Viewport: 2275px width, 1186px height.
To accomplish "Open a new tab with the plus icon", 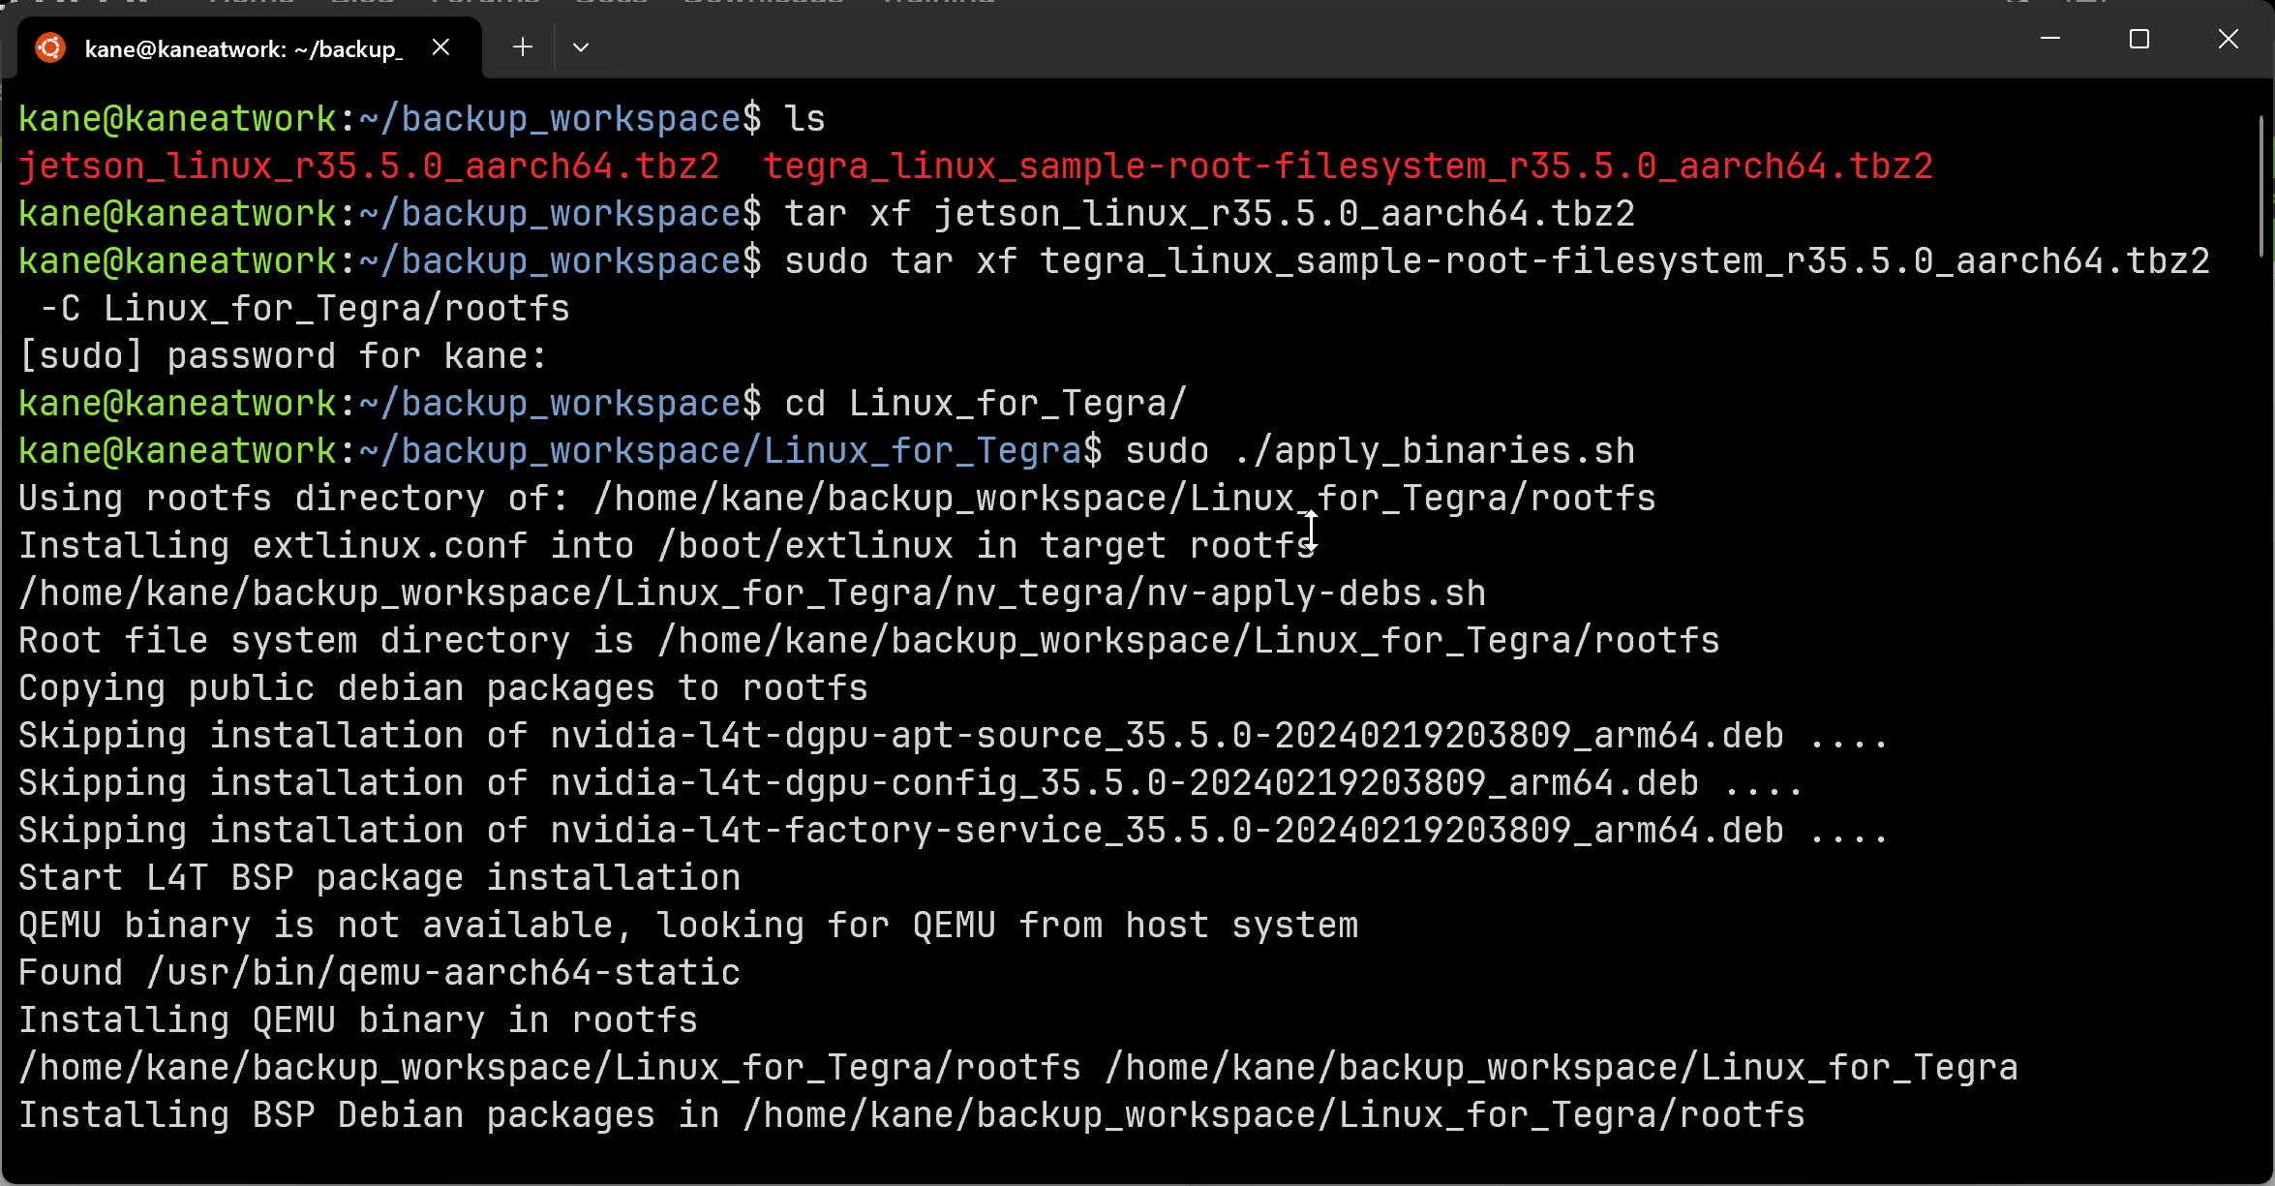I will 523,46.
